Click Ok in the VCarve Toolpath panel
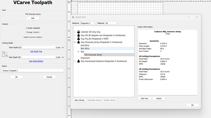 click(17, 77)
